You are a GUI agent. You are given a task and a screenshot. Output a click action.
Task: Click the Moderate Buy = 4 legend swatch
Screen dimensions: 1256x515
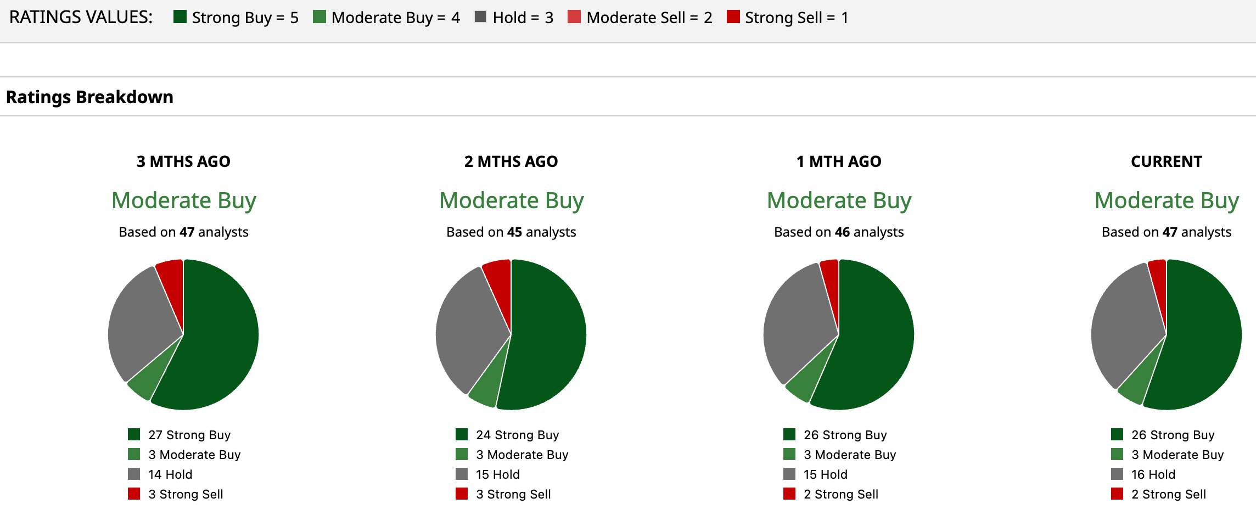coord(319,16)
